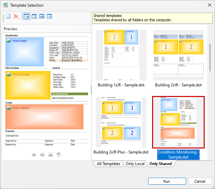Click the next page right arrow
215x189 pixels.
tap(42, 155)
